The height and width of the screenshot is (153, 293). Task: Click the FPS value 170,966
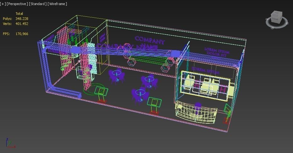(22, 34)
